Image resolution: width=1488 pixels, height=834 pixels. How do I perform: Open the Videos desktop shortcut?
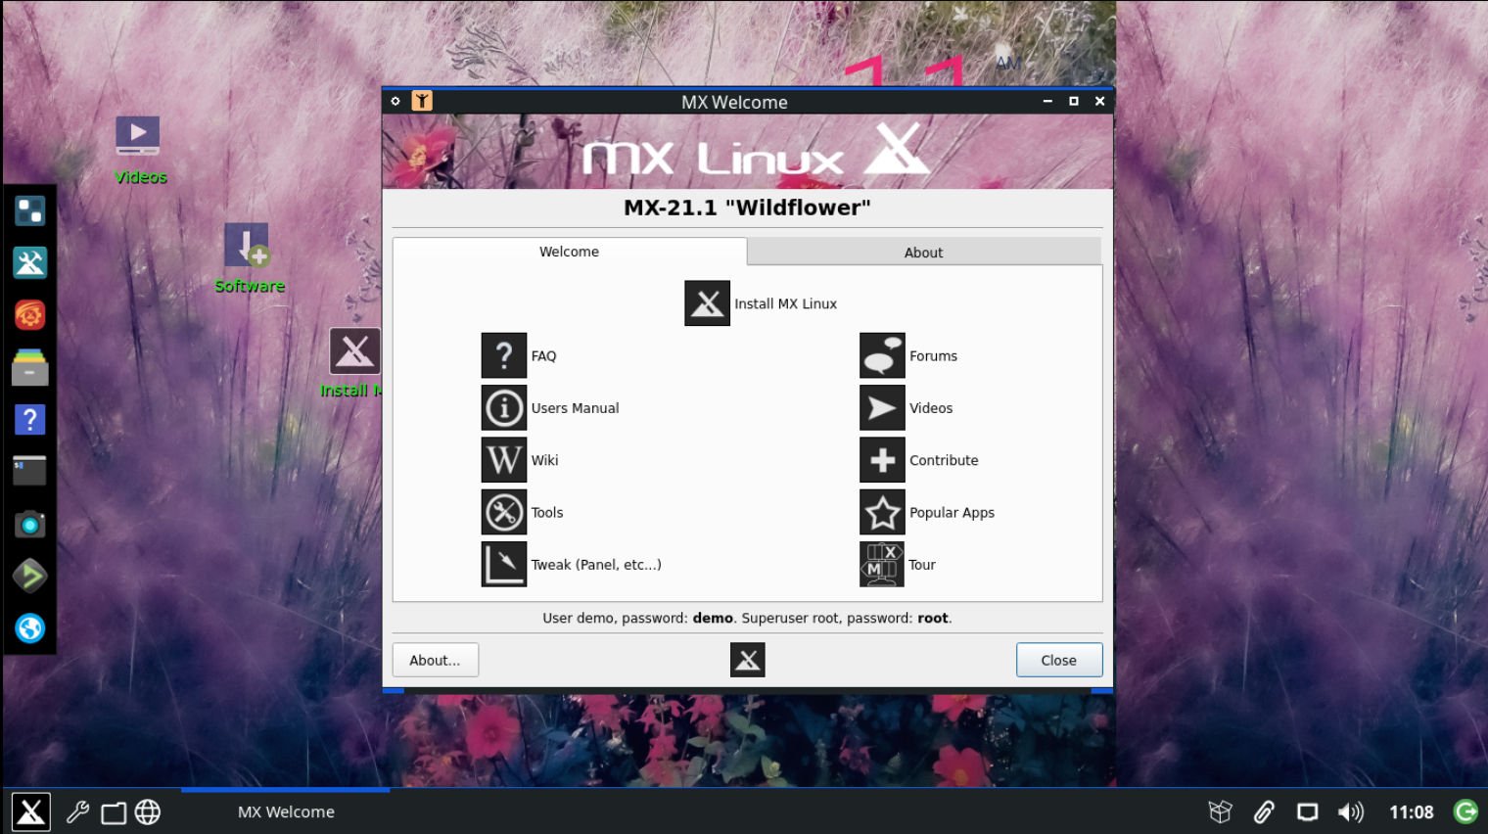pyautogui.click(x=138, y=137)
